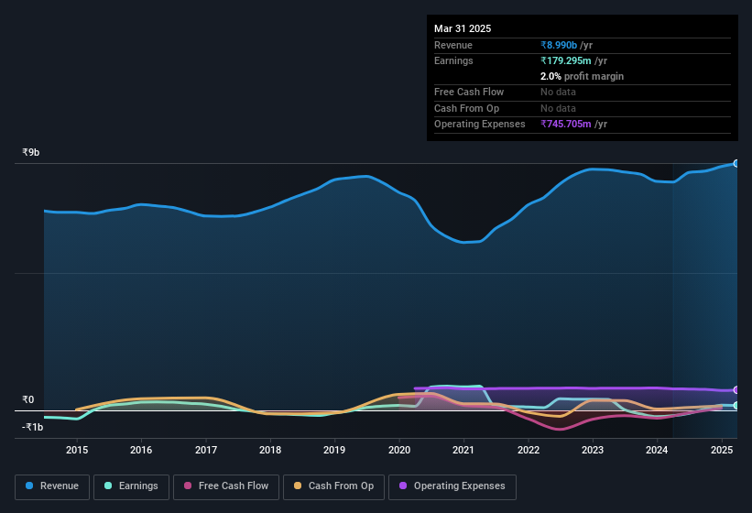
Task: Click the 2025 x-axis label
Action: point(722,450)
